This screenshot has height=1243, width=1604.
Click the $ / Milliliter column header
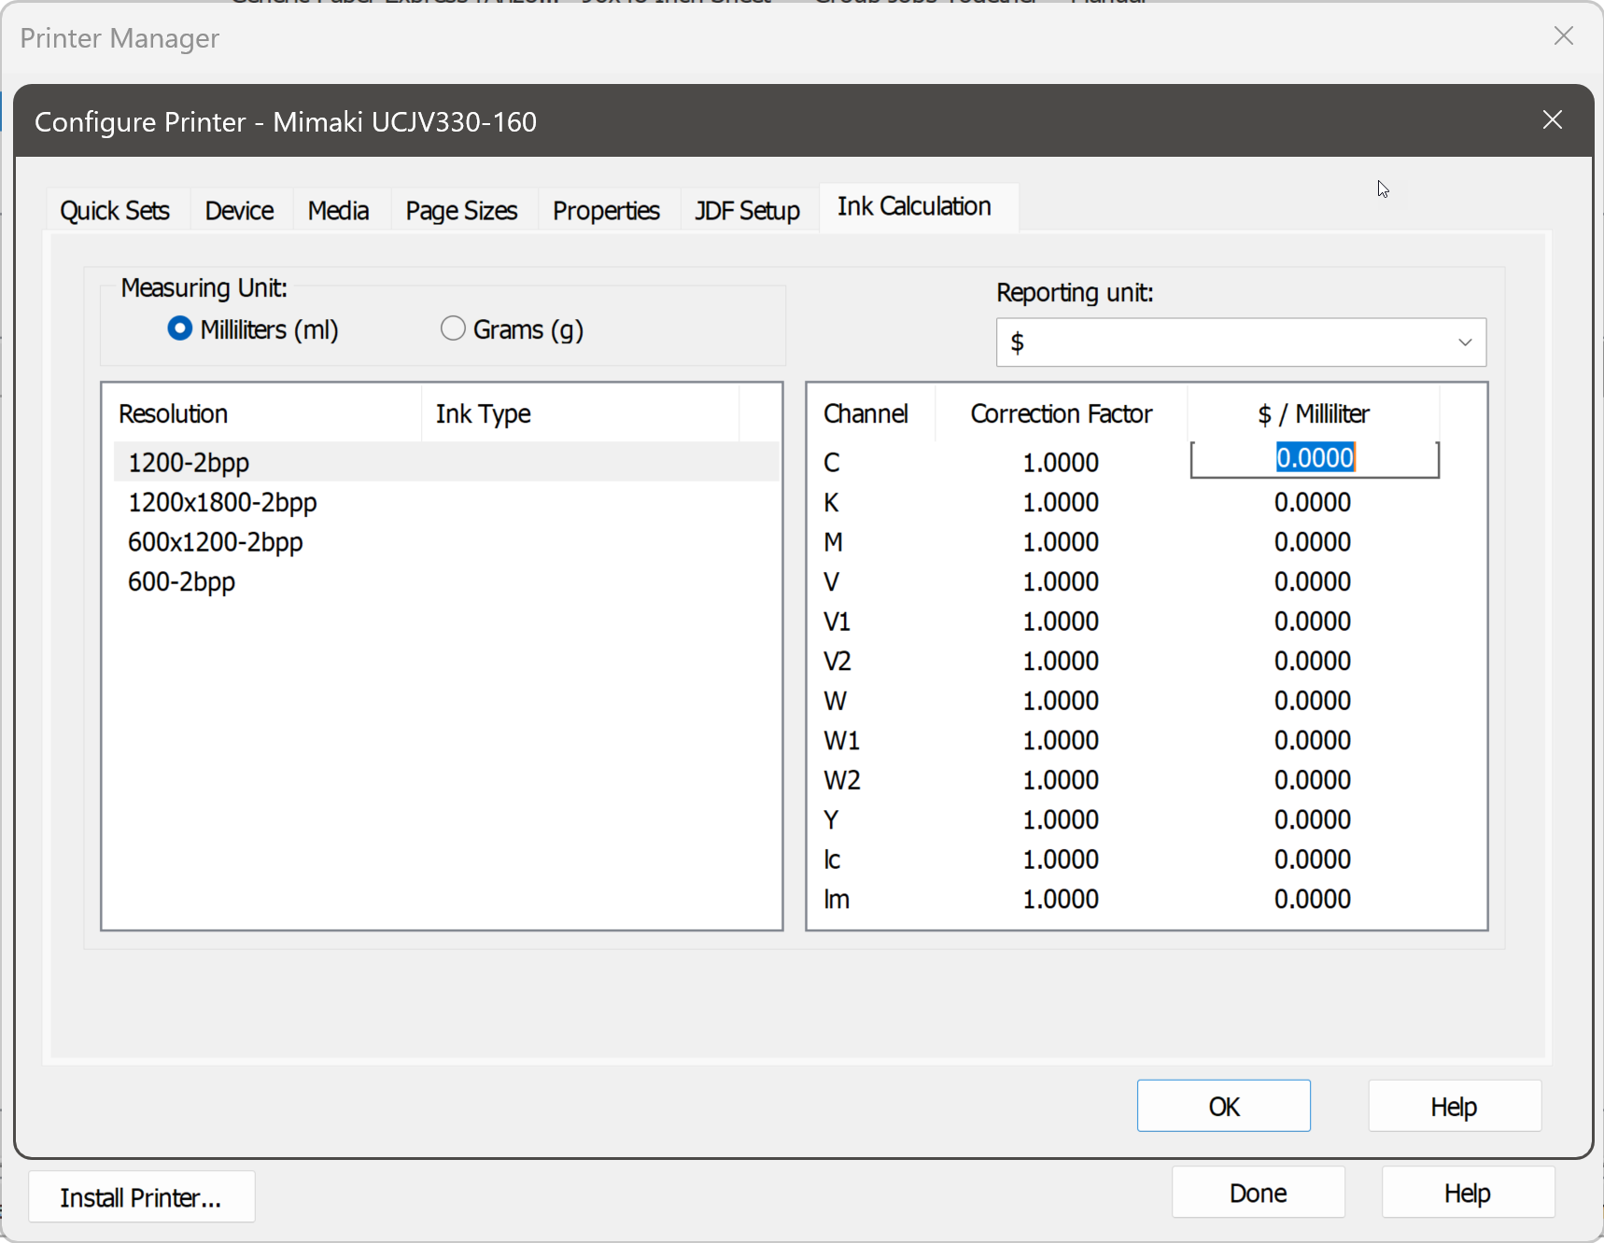click(1314, 413)
